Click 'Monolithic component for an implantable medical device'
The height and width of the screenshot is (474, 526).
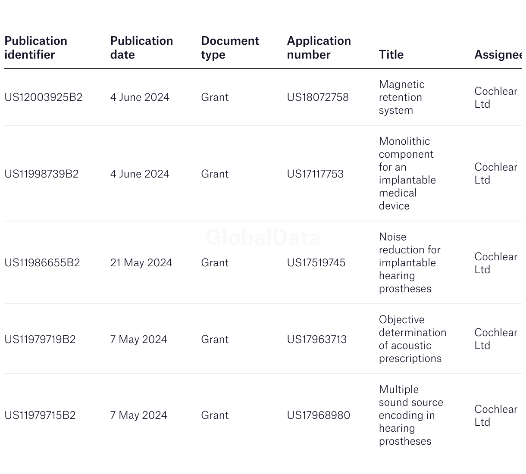click(x=407, y=174)
